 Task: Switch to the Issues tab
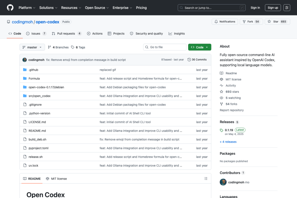(x=36, y=34)
